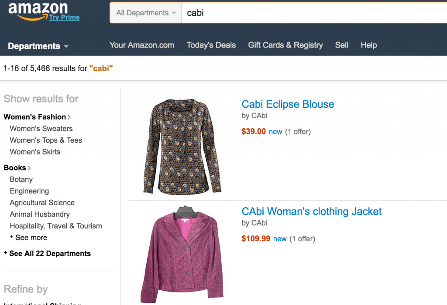Go to Today's Deals
The height and width of the screenshot is (305, 447).
[211, 45]
